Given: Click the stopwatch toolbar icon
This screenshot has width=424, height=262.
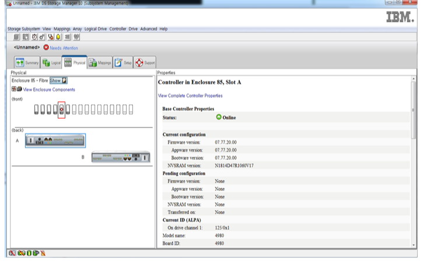Looking at the screenshot, I should pos(34,37).
